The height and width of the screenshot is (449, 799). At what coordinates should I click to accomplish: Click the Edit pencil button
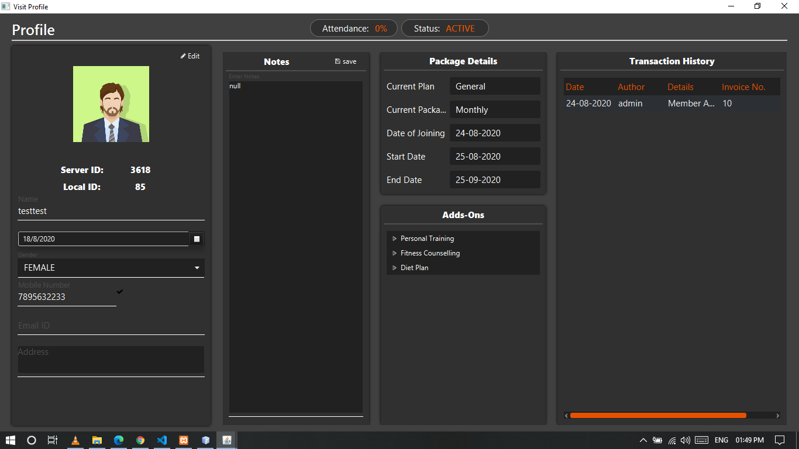[190, 56]
